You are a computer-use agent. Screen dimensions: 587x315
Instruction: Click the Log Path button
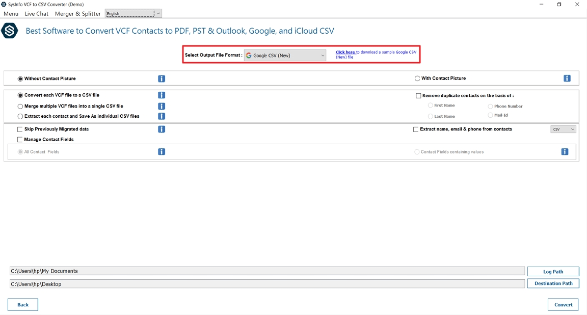(553, 272)
